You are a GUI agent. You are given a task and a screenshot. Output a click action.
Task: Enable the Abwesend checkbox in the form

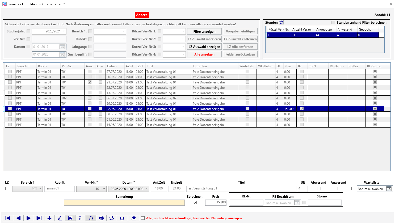[319, 189]
